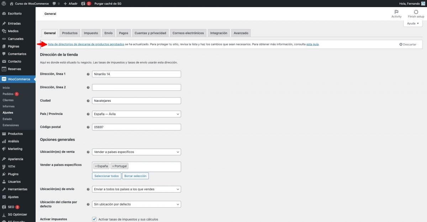427x222 pixels.
Task: Dismiss notice with Descartar
Action: pyautogui.click(x=407, y=45)
